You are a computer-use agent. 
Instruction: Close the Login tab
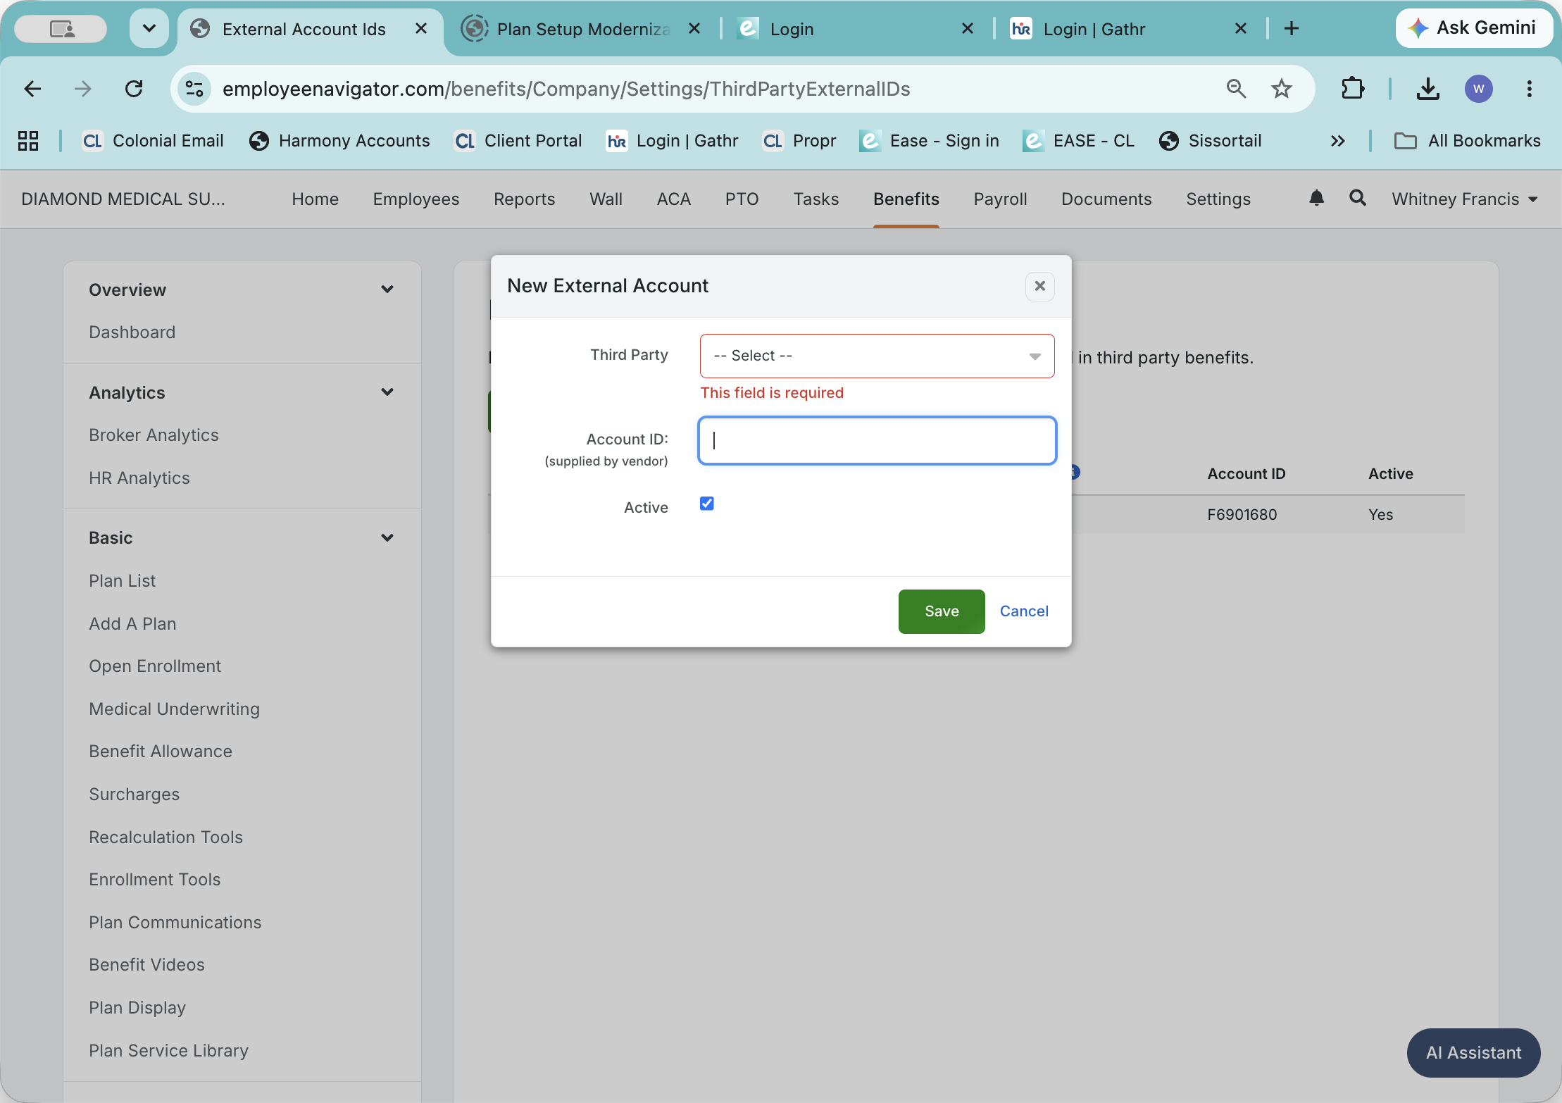(968, 28)
